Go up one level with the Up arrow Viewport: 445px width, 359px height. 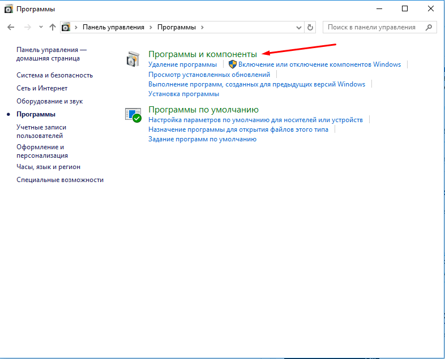[x=53, y=27]
